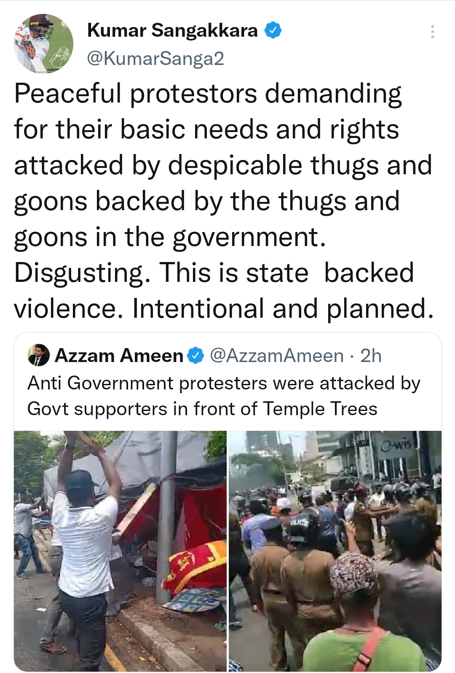This screenshot has width=455, height=673.
Task: Tap Azzam Ameen's blue verified badge
Action: point(195,356)
